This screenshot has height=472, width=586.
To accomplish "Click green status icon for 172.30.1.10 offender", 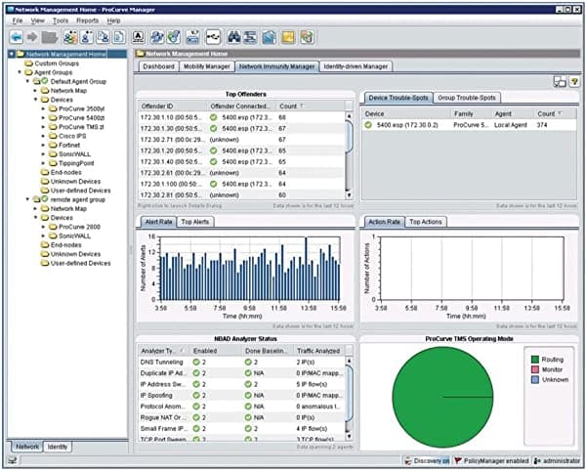I will coord(213,117).
